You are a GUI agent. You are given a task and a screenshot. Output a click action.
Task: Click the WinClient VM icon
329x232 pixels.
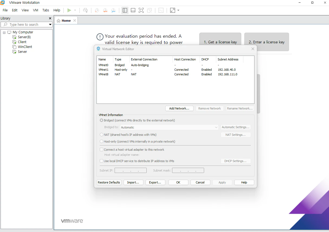coord(14,47)
